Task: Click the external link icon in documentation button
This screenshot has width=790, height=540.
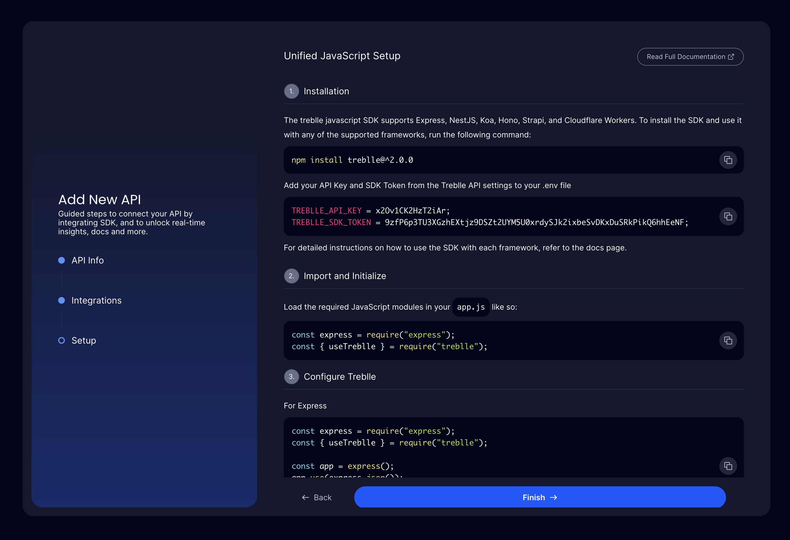Action: tap(731, 57)
